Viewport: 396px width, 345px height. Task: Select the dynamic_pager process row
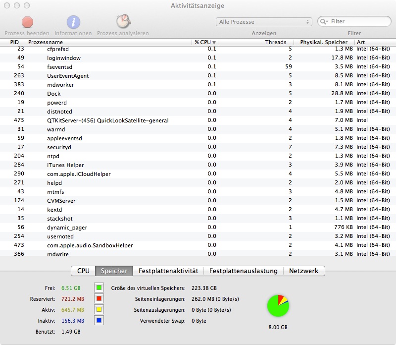click(198, 228)
